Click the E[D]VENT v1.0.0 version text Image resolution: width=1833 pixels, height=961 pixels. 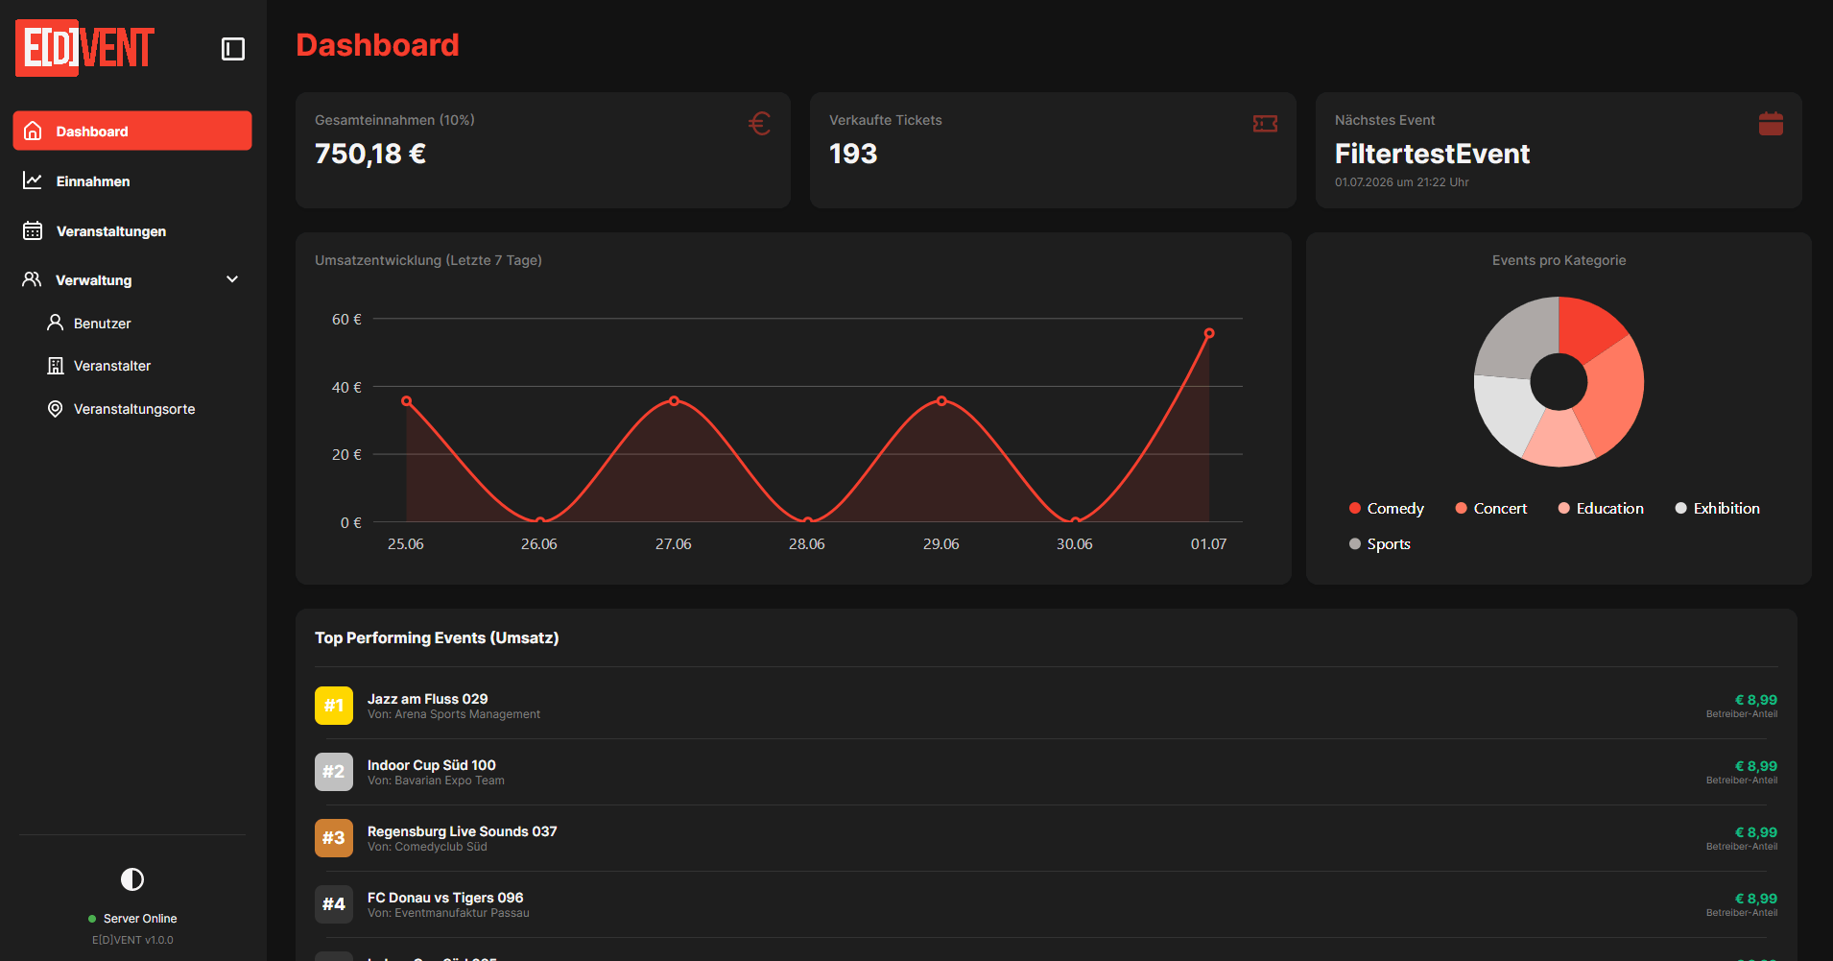pos(132,940)
